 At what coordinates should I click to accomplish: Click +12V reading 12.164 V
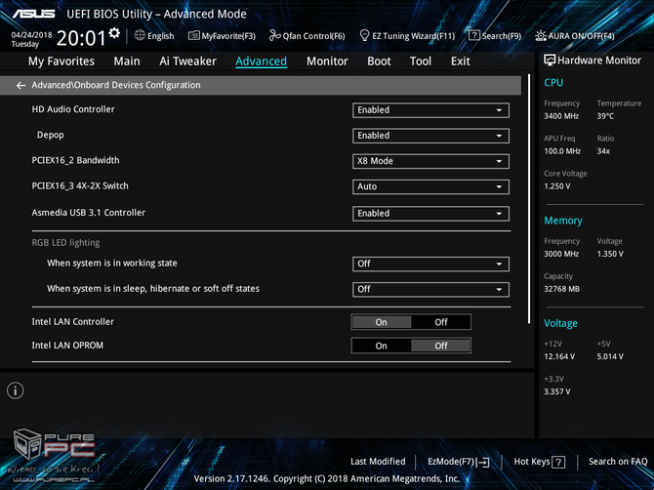tap(559, 356)
